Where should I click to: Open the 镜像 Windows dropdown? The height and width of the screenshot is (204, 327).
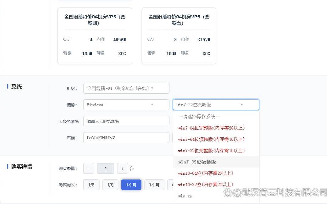point(126,105)
